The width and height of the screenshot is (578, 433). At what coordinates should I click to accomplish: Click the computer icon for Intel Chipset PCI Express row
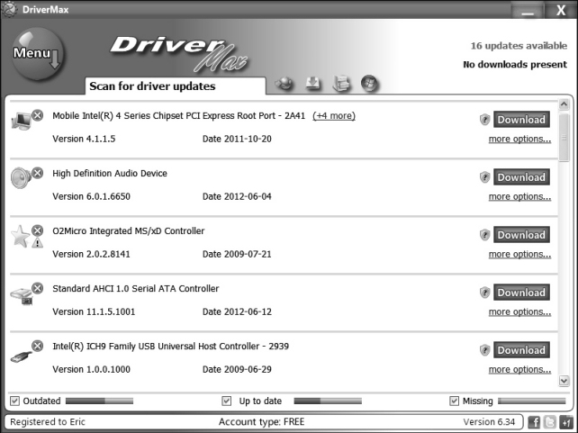21,122
